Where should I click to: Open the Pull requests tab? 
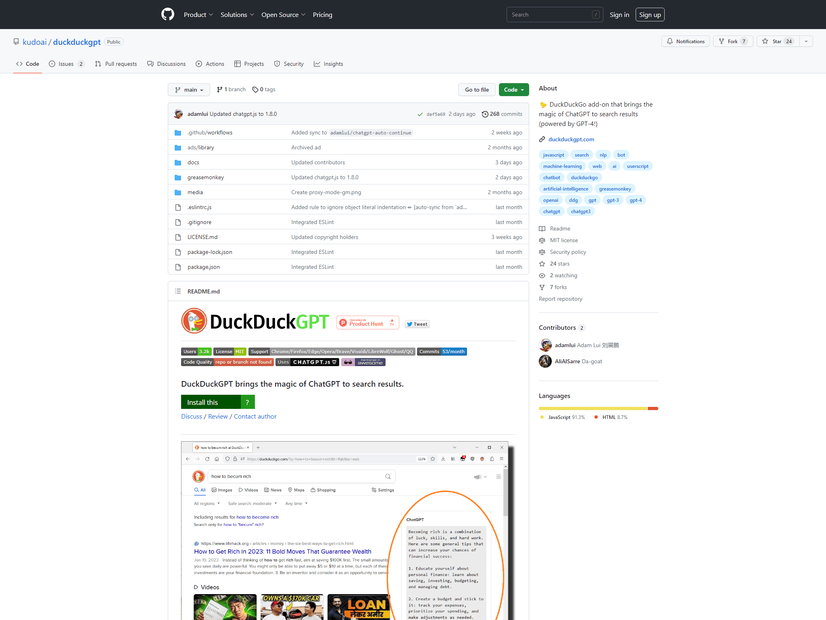coord(116,64)
